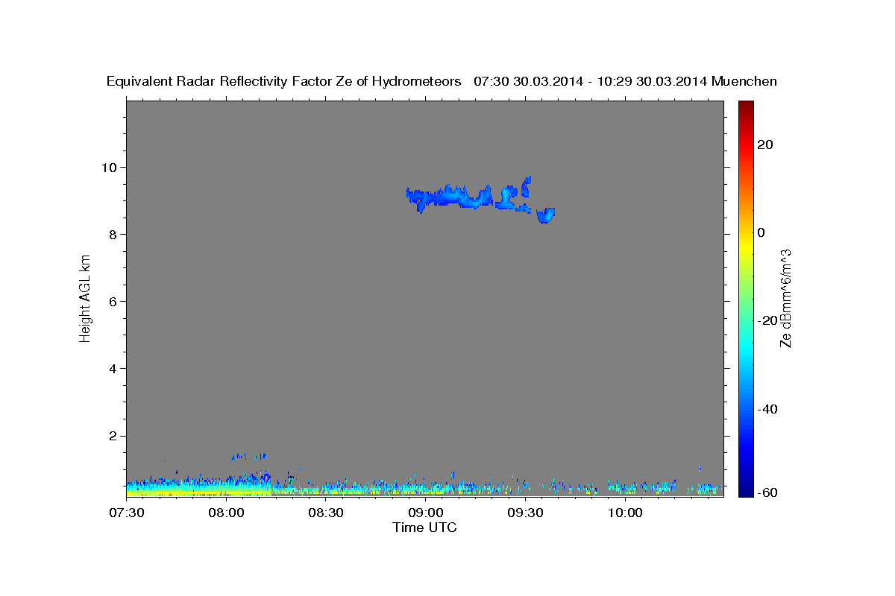895x596 pixels.
Task: Click the date range text '07:30 30.03.2014 - 10:29 30.03.2014 Muenchen'
Action: 625,82
